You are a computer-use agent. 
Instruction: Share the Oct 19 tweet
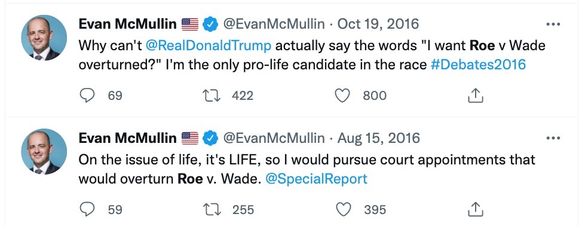[x=475, y=96]
